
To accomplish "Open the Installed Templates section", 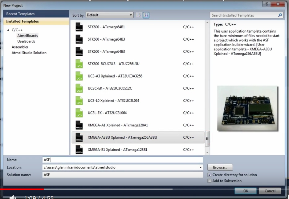I will [x=36, y=21].
